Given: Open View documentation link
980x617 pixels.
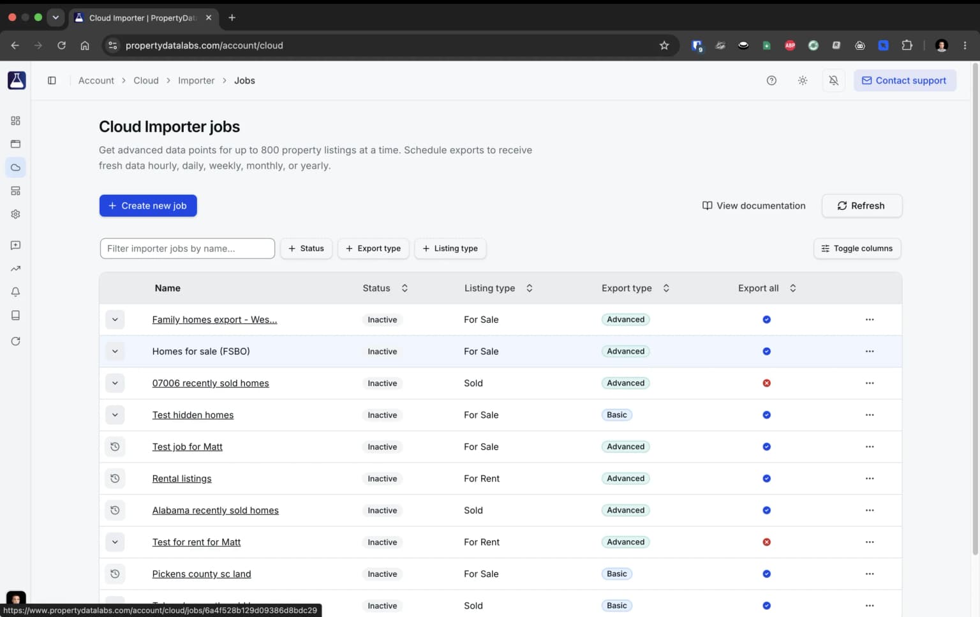Looking at the screenshot, I should [x=754, y=205].
